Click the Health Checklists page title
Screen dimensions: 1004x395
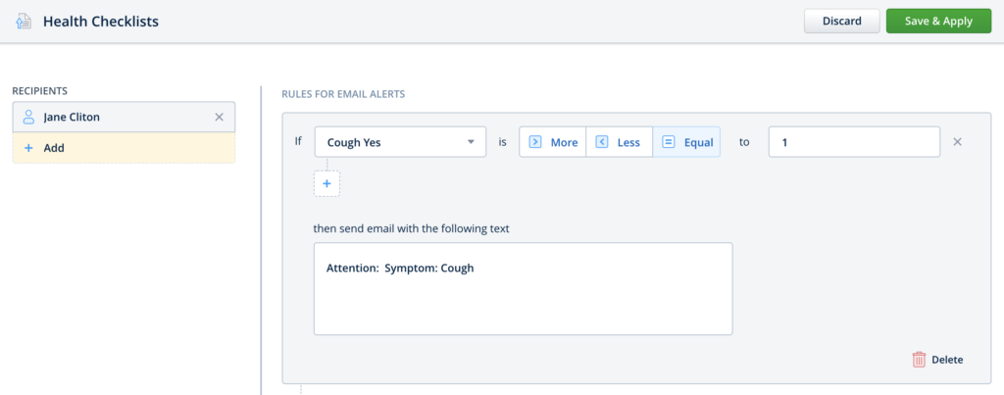tap(101, 21)
